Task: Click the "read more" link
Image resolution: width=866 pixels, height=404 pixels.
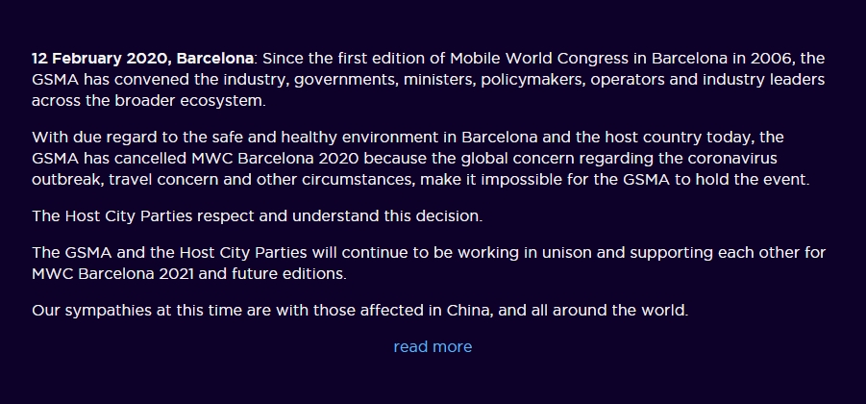Action: tap(433, 346)
